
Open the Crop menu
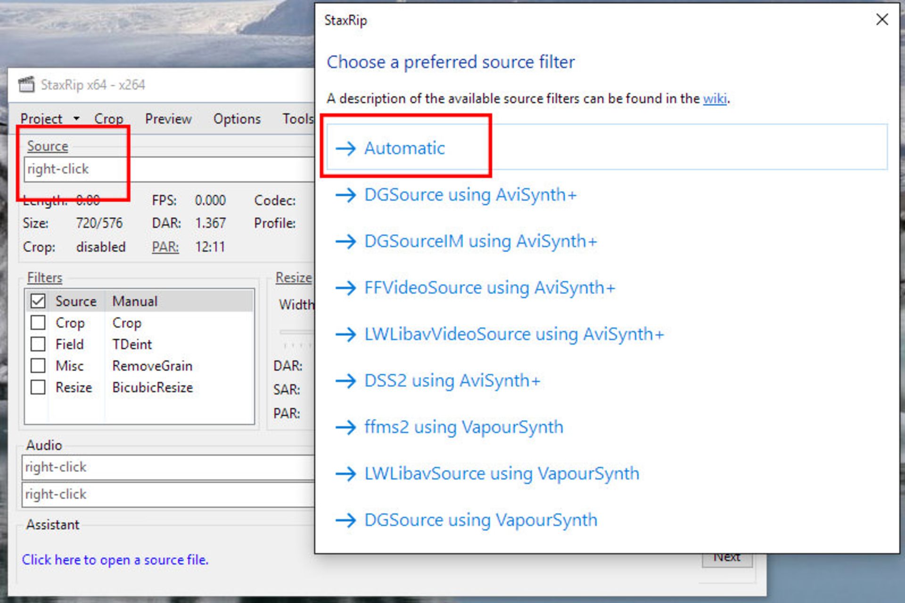point(108,119)
